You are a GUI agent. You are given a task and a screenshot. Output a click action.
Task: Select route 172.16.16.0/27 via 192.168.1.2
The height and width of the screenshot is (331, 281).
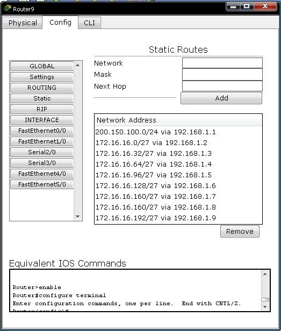click(178, 143)
